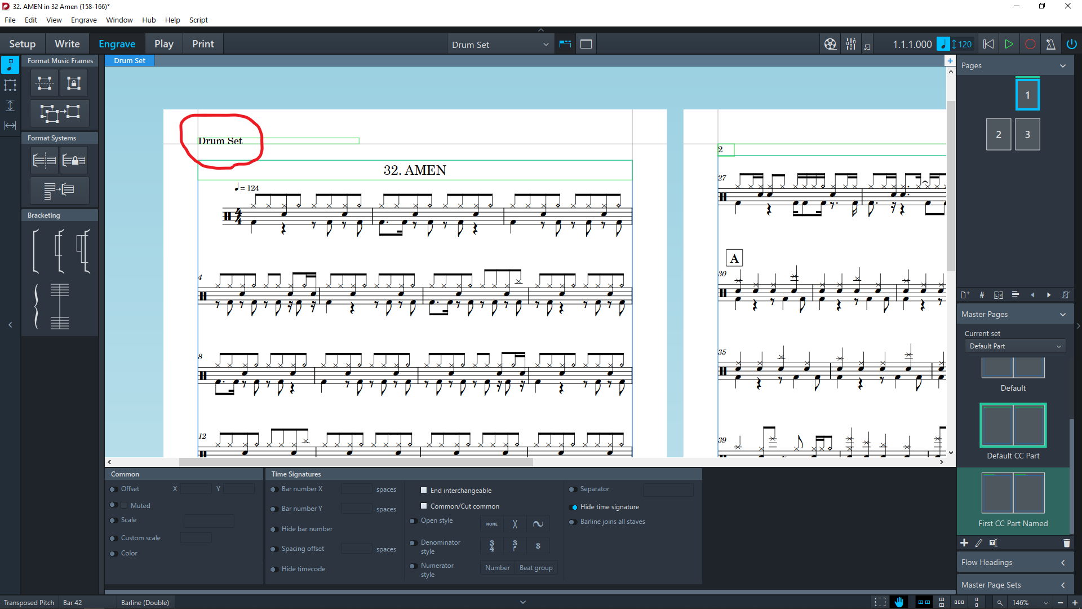Toggle the metronome click icon
The width and height of the screenshot is (1082, 609).
coord(1050,44)
